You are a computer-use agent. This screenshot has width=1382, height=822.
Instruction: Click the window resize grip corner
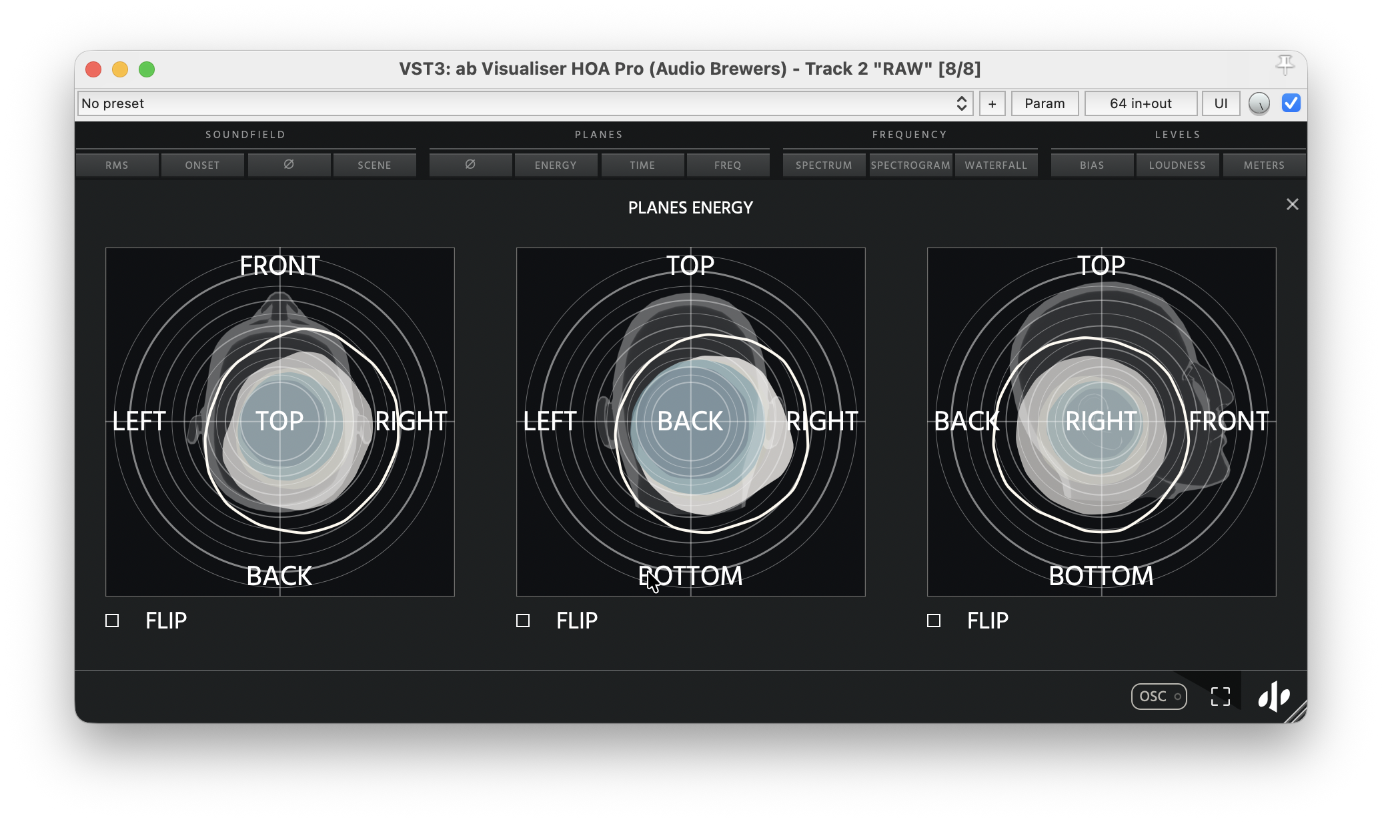pos(1297,713)
